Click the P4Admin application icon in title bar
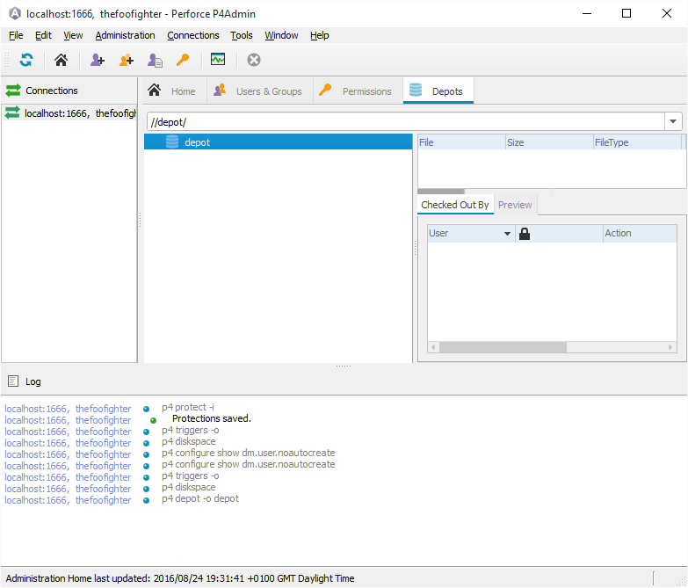This screenshot has width=688, height=588. pyautogui.click(x=15, y=13)
